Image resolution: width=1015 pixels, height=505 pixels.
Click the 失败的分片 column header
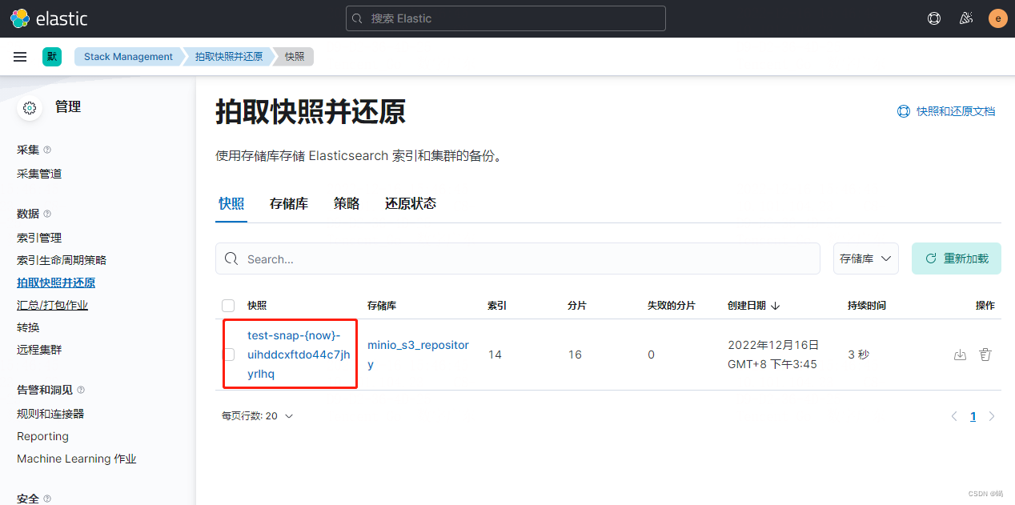pyautogui.click(x=672, y=306)
